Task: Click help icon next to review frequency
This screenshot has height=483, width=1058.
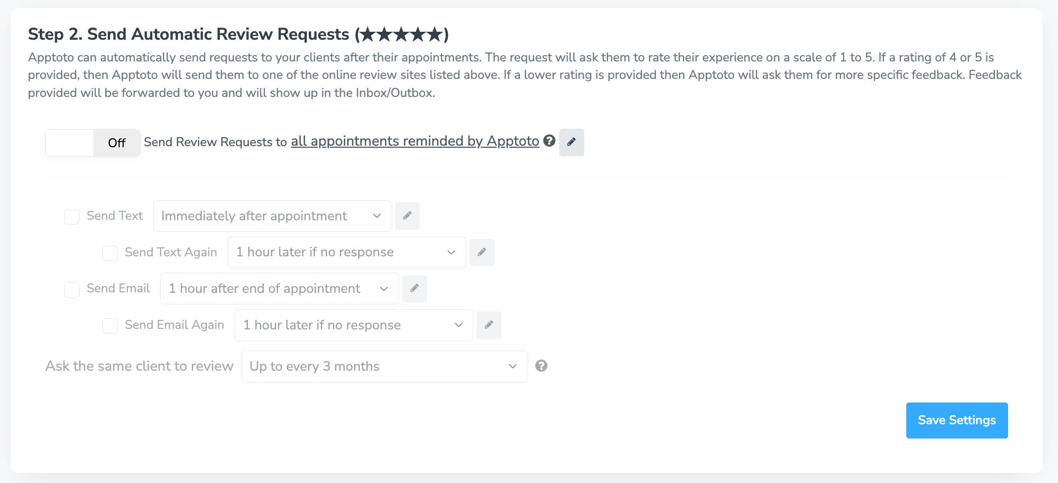Action: (x=541, y=366)
